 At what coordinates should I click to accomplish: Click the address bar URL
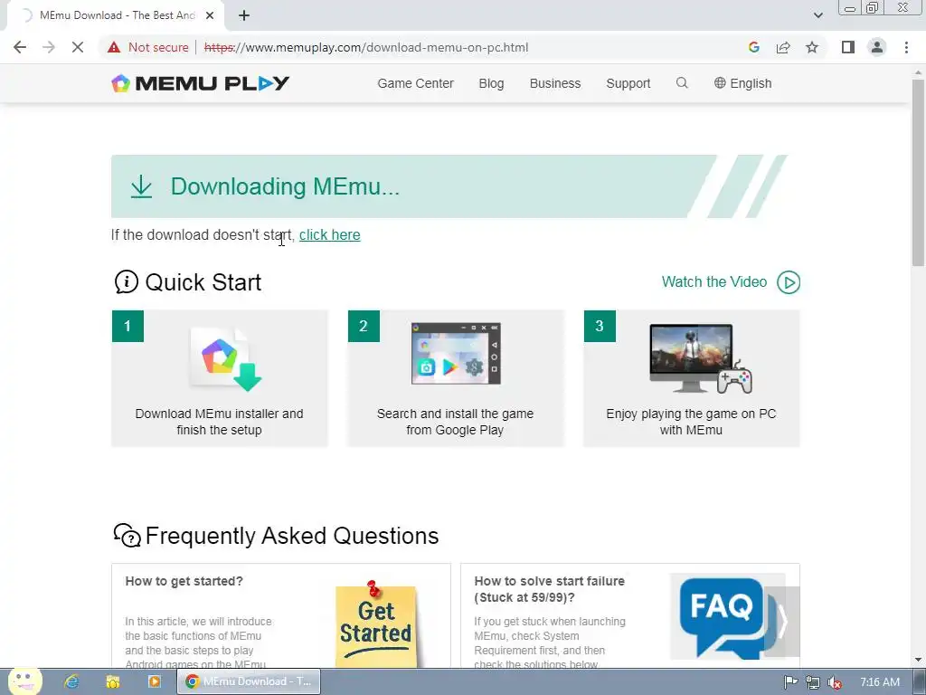pyautogui.click(x=366, y=47)
